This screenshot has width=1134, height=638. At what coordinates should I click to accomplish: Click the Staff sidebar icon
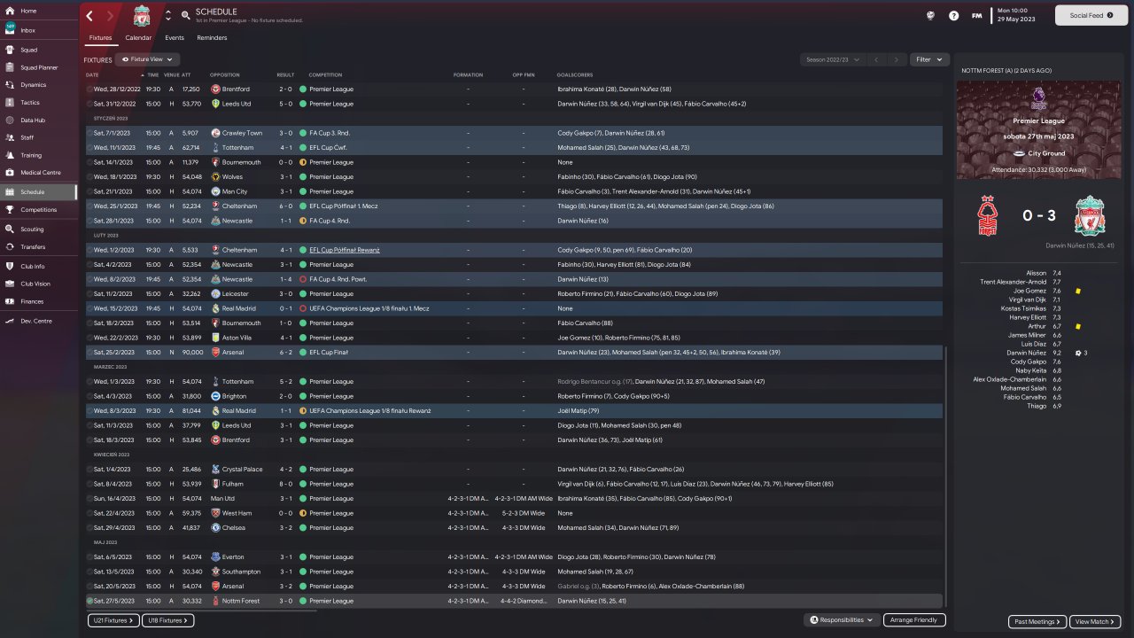[10, 137]
